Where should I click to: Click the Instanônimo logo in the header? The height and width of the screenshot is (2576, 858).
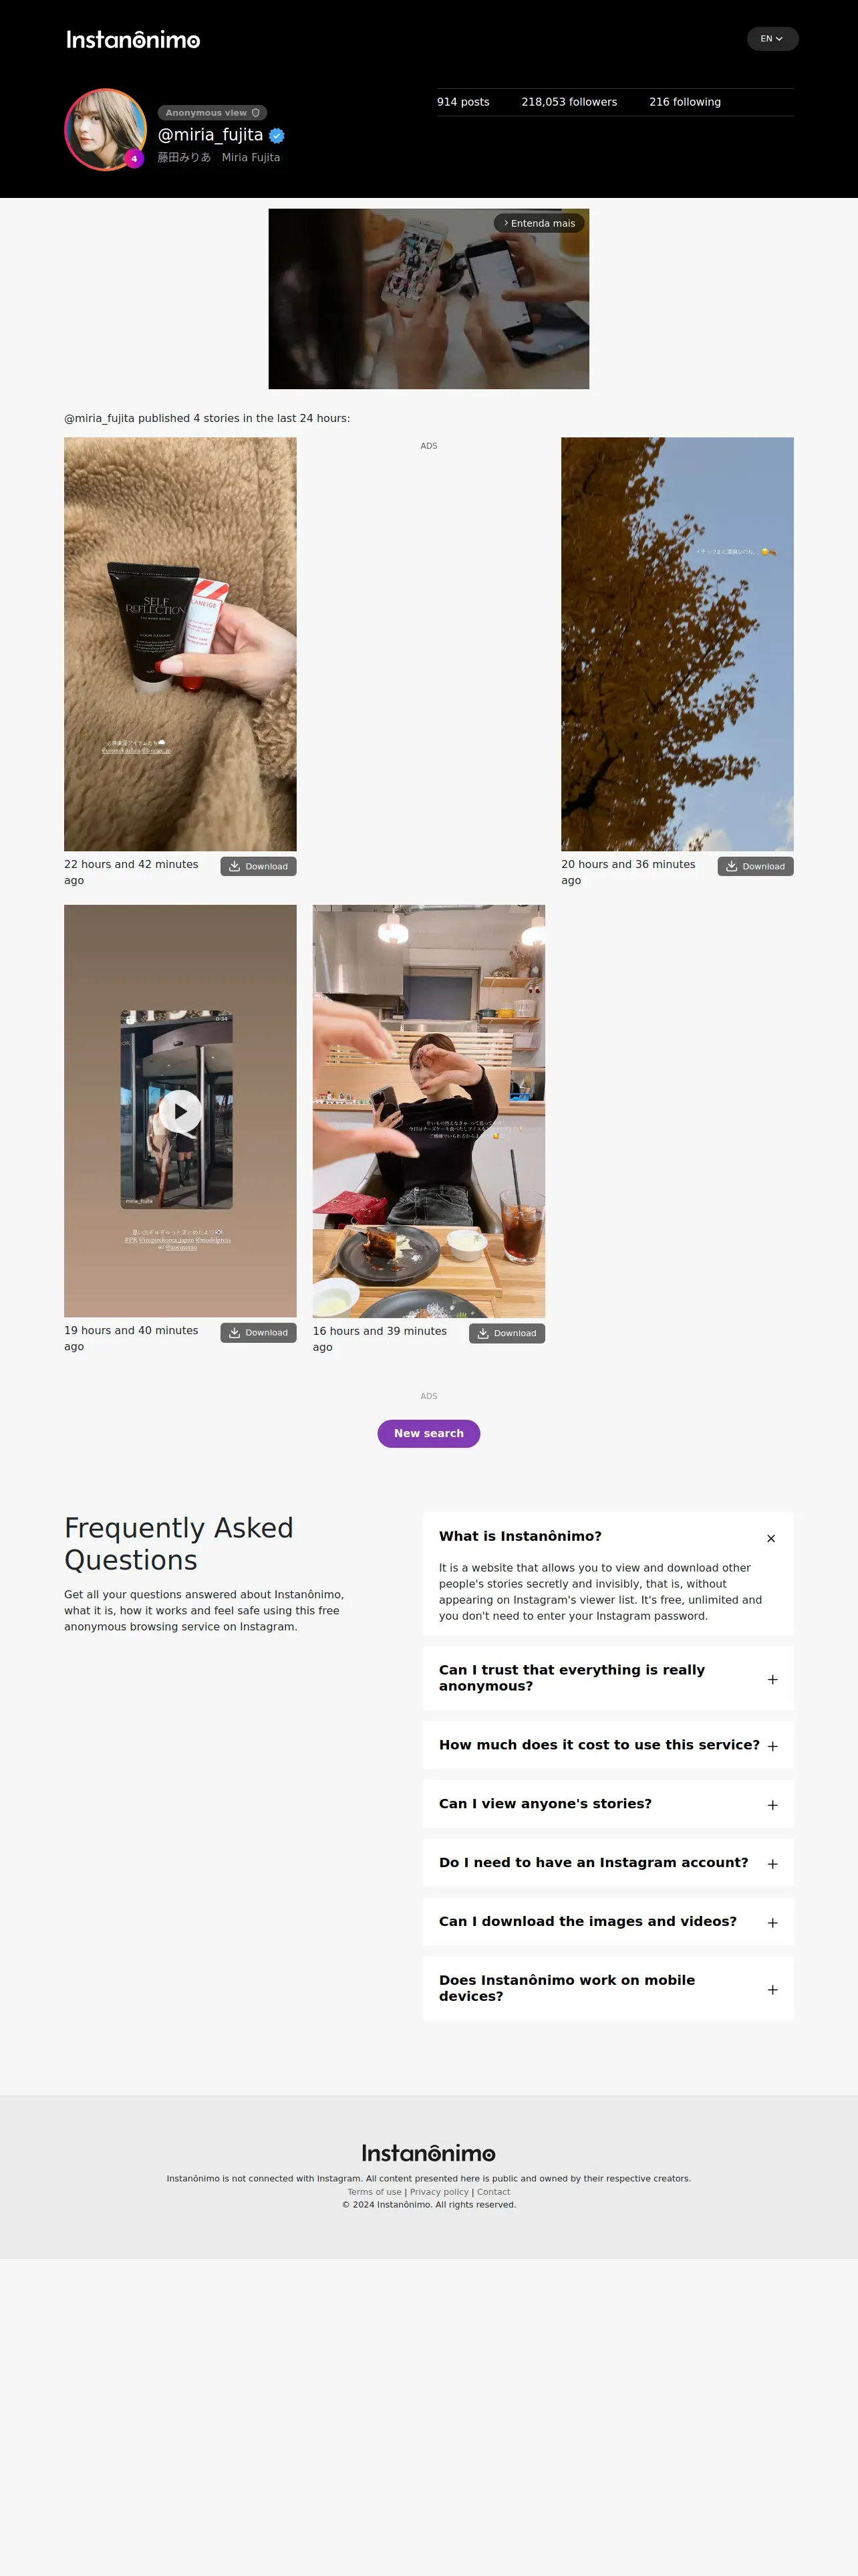click(133, 40)
